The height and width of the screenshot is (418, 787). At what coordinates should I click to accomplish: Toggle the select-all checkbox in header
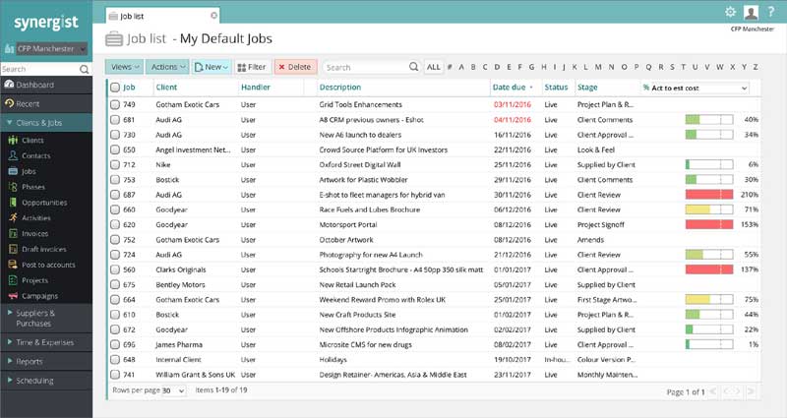pyautogui.click(x=115, y=88)
